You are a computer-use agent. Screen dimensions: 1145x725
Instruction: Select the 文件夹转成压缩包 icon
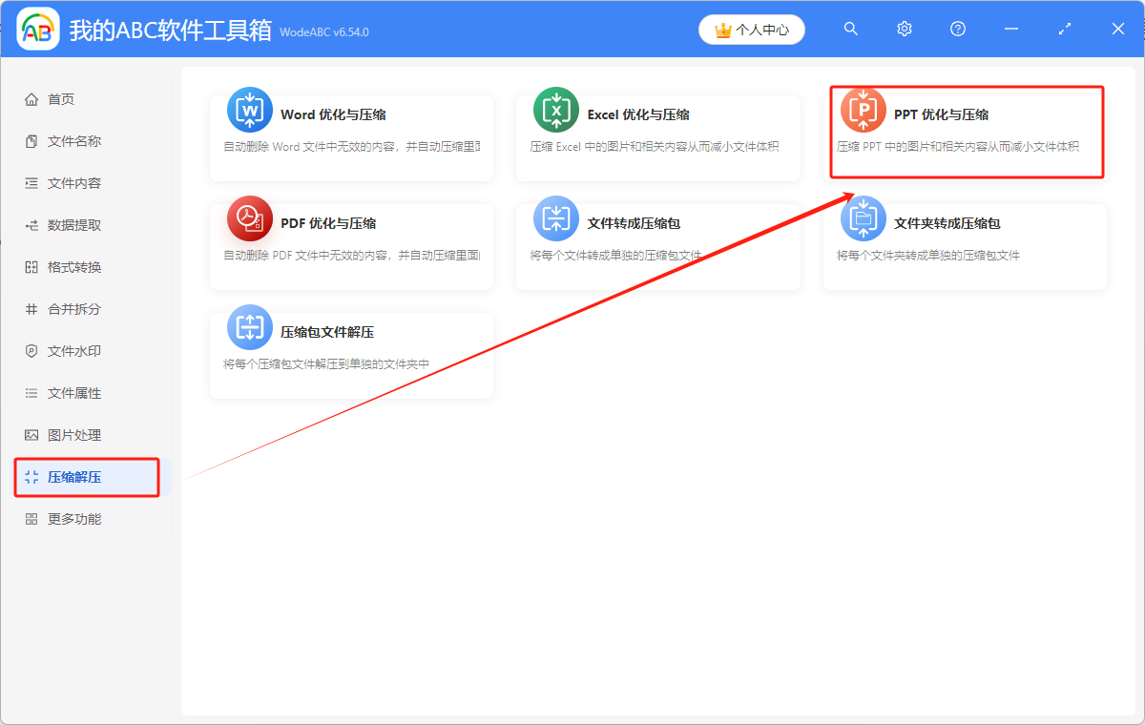(864, 217)
